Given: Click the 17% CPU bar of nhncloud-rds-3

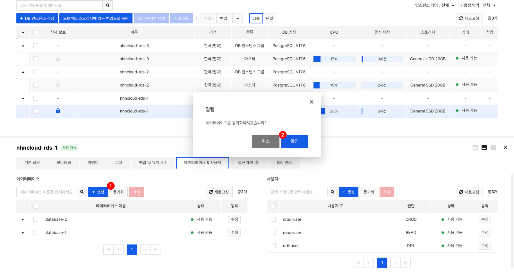Looking at the screenshot, I should click(334, 59).
